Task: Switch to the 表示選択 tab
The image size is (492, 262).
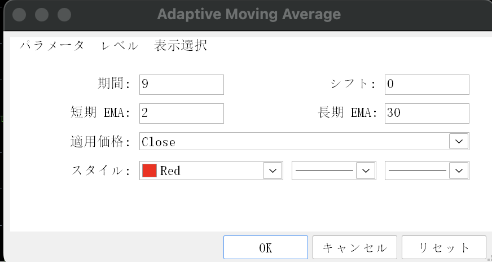Action: tap(181, 46)
